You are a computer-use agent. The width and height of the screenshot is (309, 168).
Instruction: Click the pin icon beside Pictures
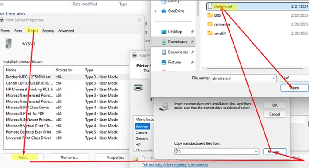[x=192, y=62]
